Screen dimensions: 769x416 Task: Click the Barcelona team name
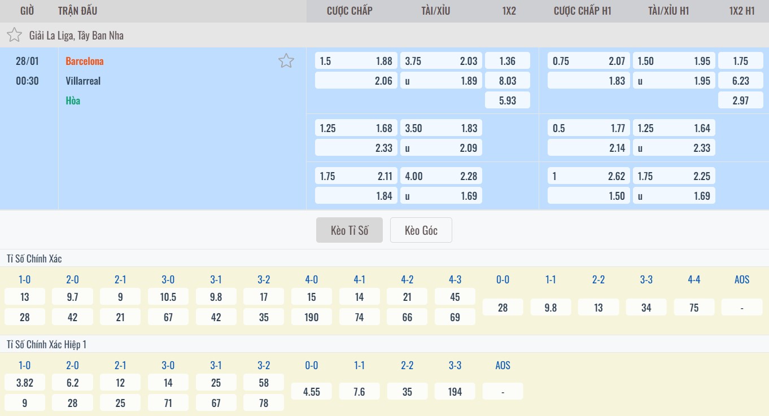[x=85, y=61]
